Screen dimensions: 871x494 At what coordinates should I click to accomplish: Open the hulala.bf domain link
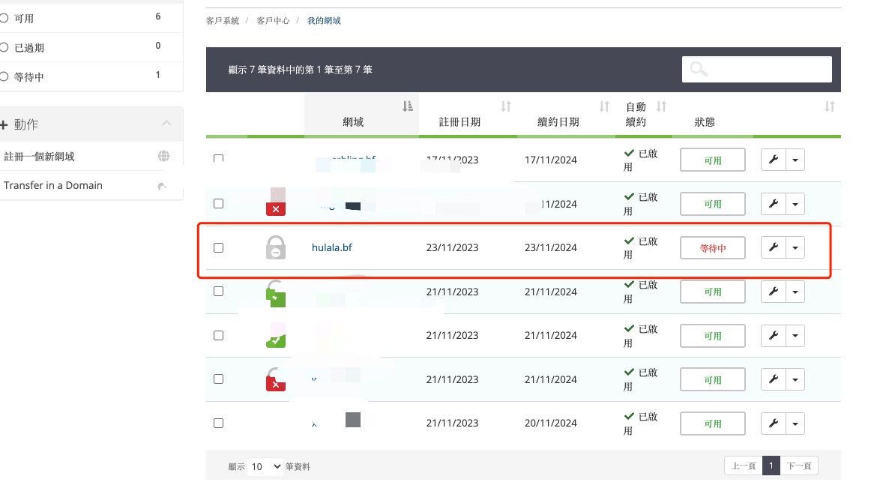pos(331,248)
